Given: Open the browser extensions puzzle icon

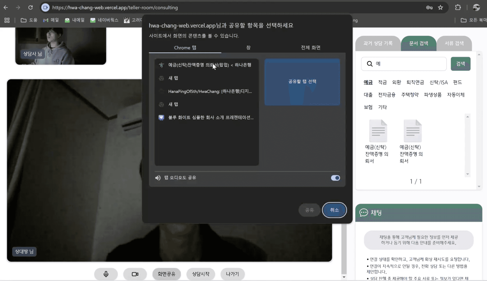Looking at the screenshot, I should [458, 7].
